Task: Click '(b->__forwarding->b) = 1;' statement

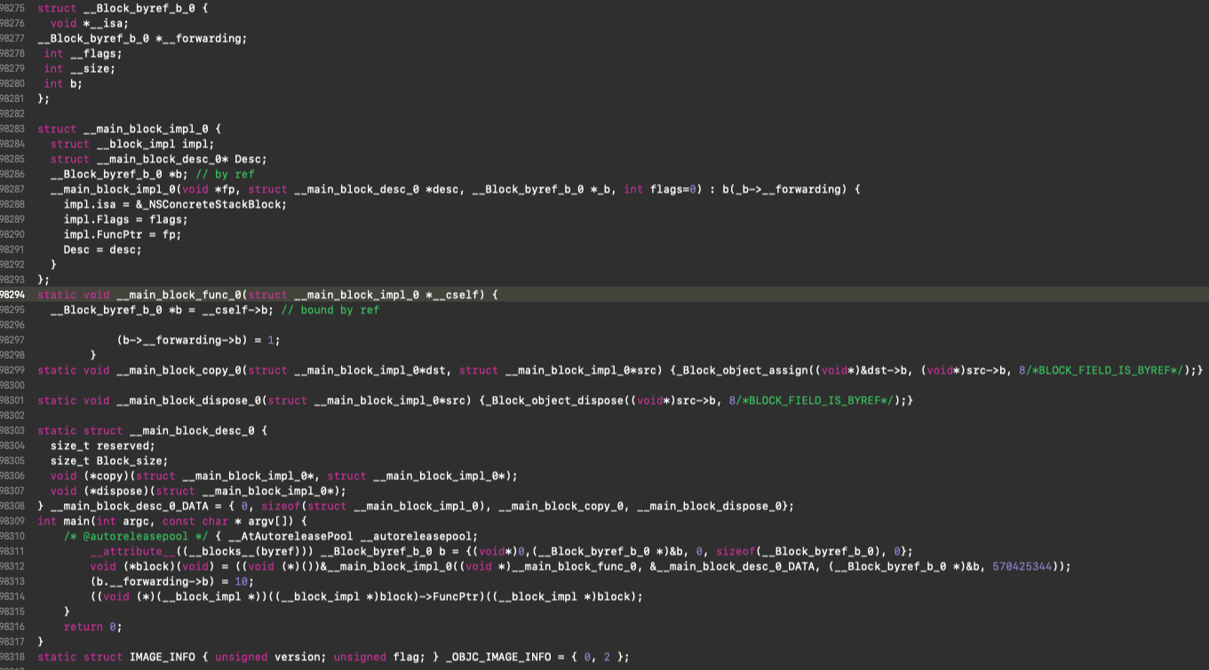Action: coord(198,340)
